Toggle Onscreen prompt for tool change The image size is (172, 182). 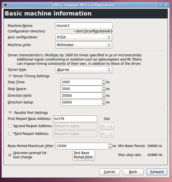(x=10, y=155)
